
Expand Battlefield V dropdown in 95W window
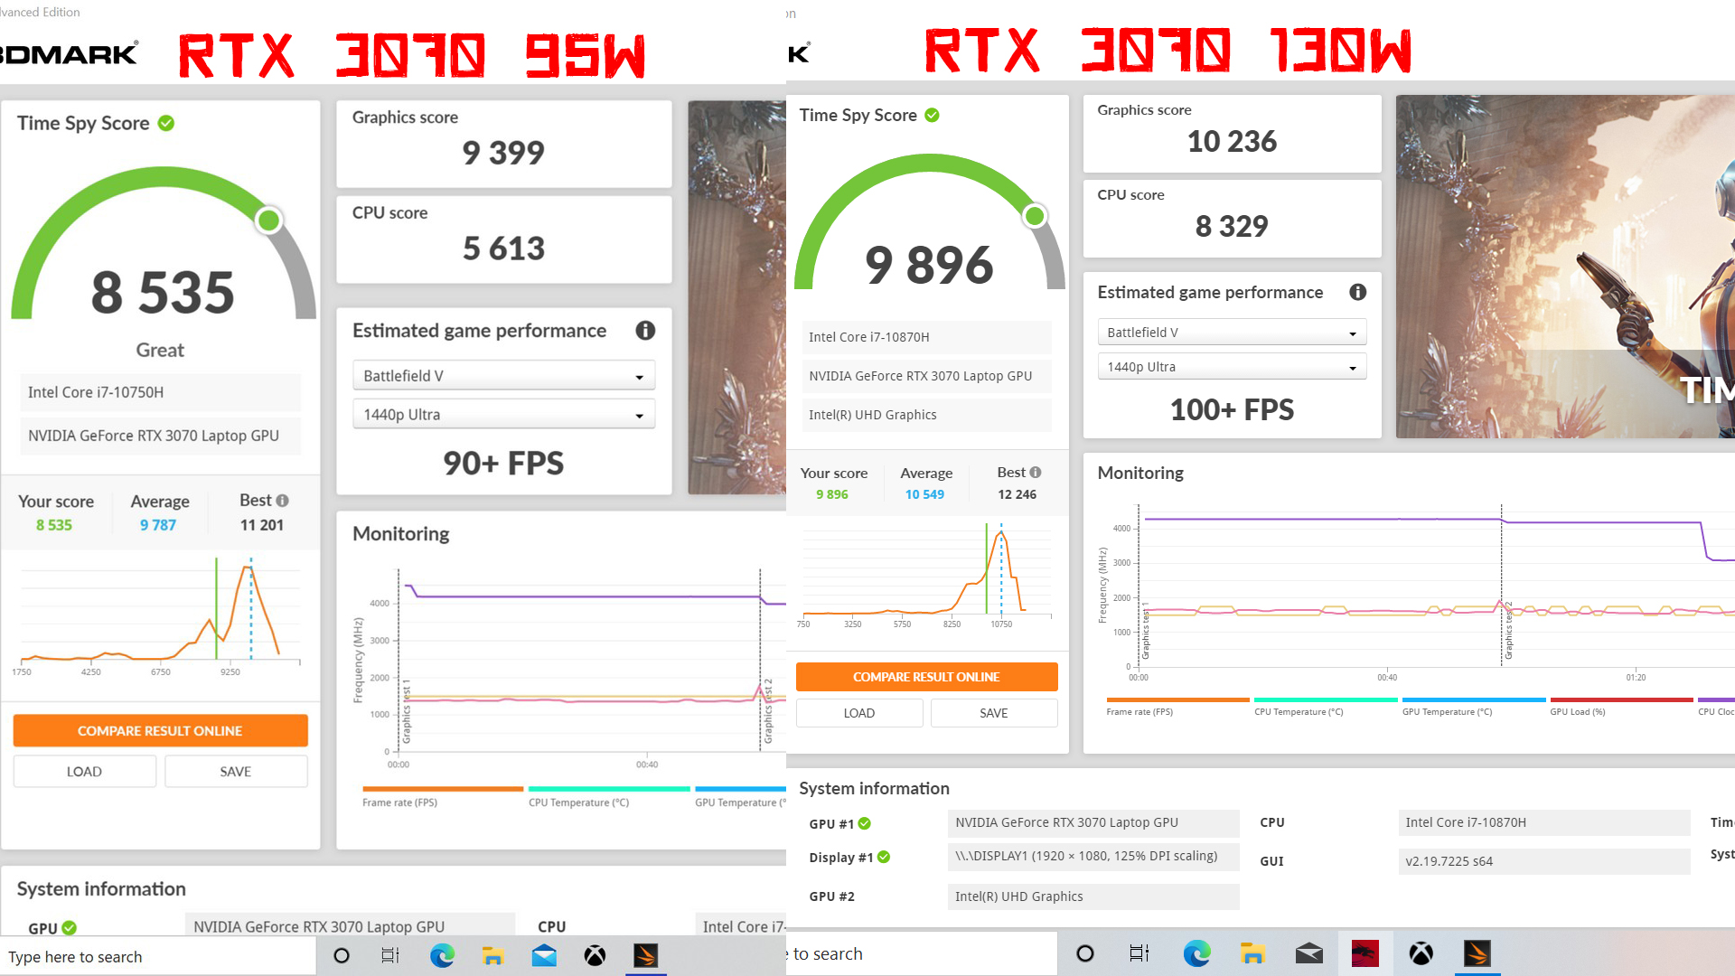503,376
